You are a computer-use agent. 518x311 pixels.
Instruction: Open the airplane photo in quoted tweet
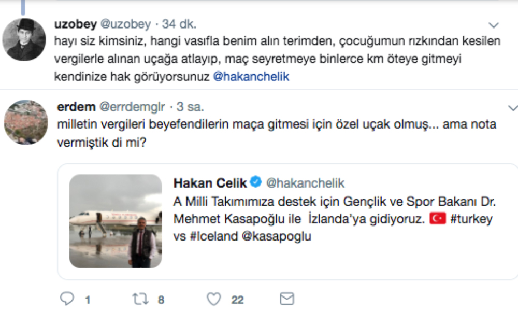click(x=116, y=221)
